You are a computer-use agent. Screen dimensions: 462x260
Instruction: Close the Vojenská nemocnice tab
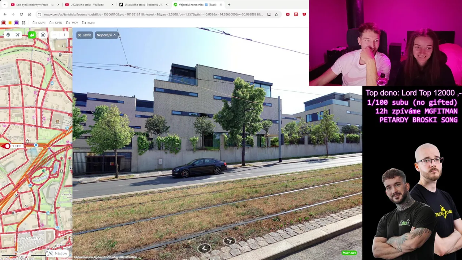[x=221, y=5]
